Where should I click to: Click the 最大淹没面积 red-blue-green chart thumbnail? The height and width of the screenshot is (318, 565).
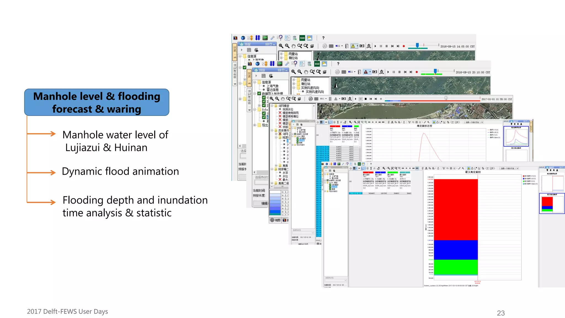click(552, 204)
